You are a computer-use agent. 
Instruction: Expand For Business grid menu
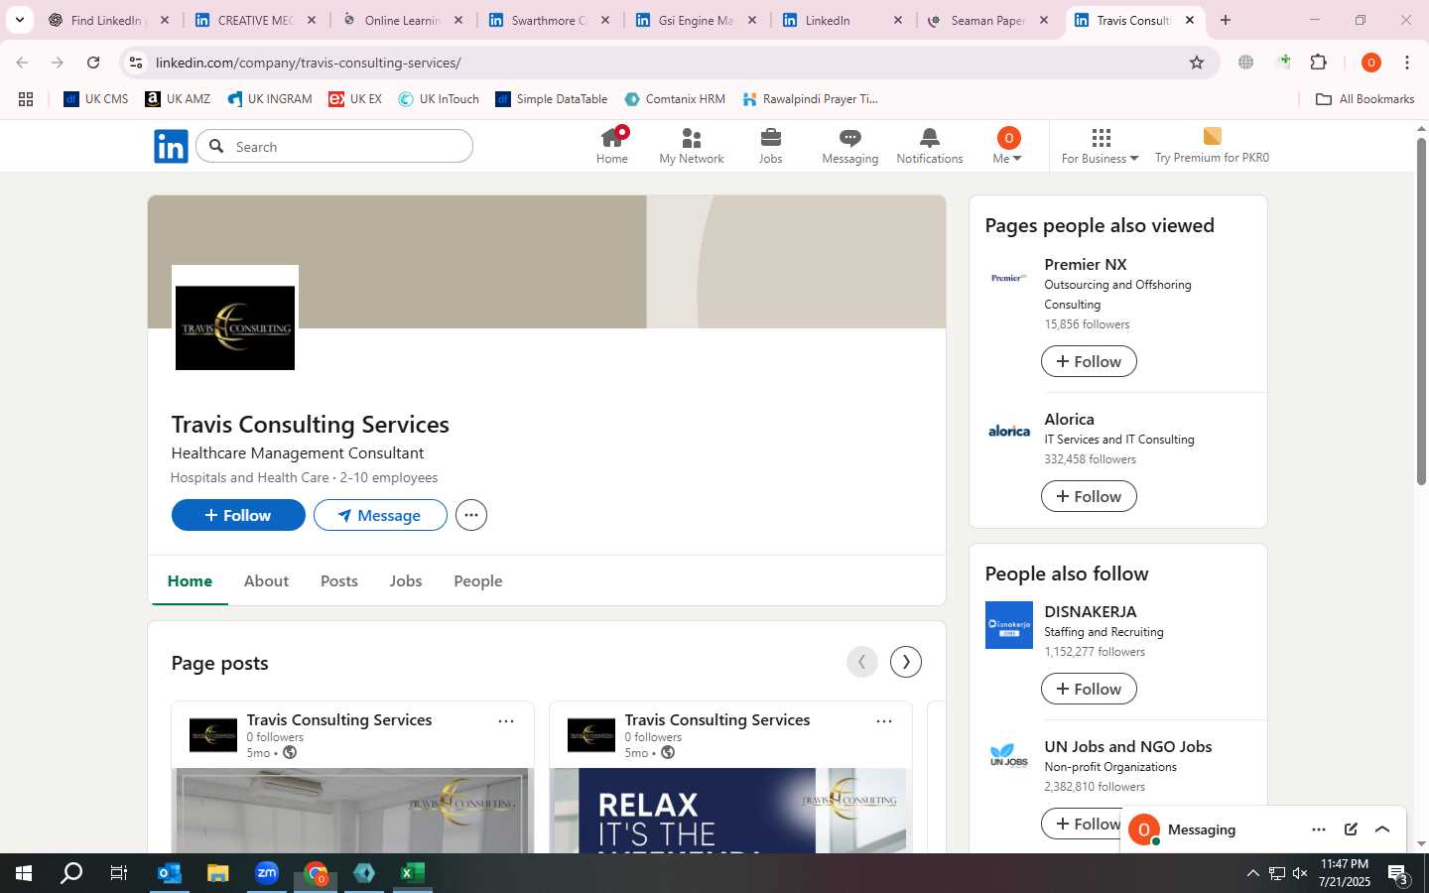(x=1100, y=146)
